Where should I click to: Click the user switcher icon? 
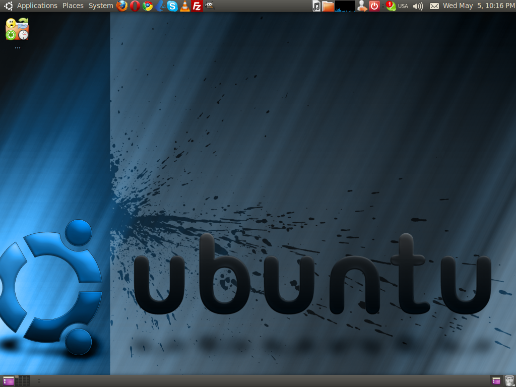362,6
